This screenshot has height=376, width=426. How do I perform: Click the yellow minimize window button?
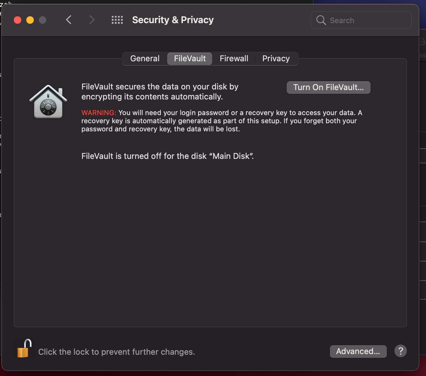(30, 20)
